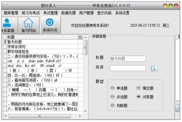The image size is (182, 122).
Task: Click the green maximize window button
Action: (x=170, y=6)
